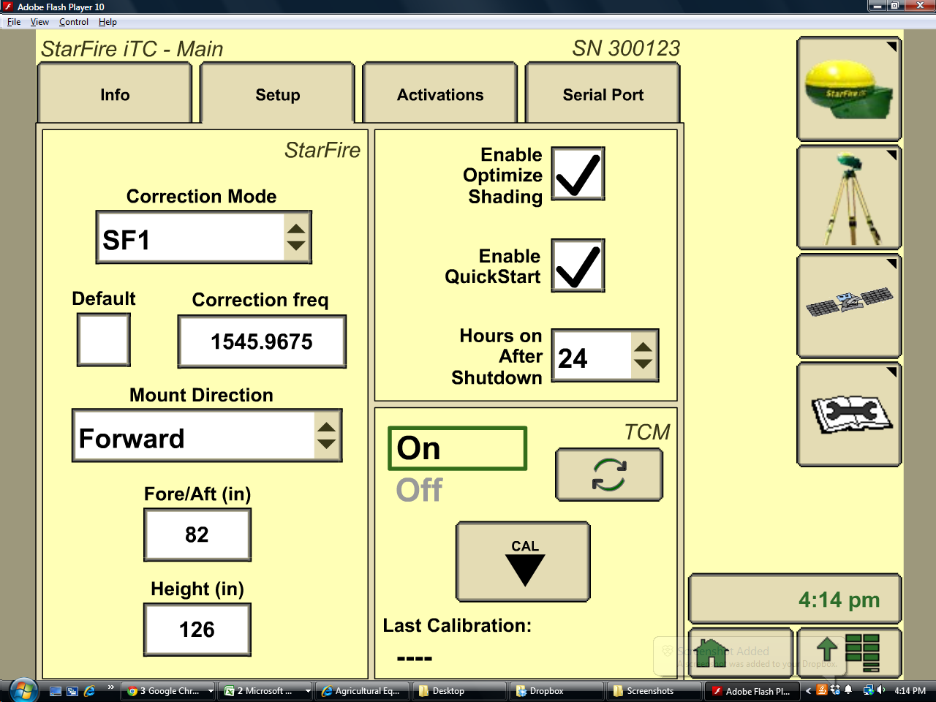Click the TCM refresh arrows button

coord(609,475)
